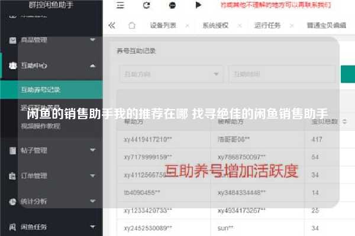Viewport: 355px width, 236px height.
Task: Click the 417 count cell
Action: pyautogui.click(x=317, y=139)
